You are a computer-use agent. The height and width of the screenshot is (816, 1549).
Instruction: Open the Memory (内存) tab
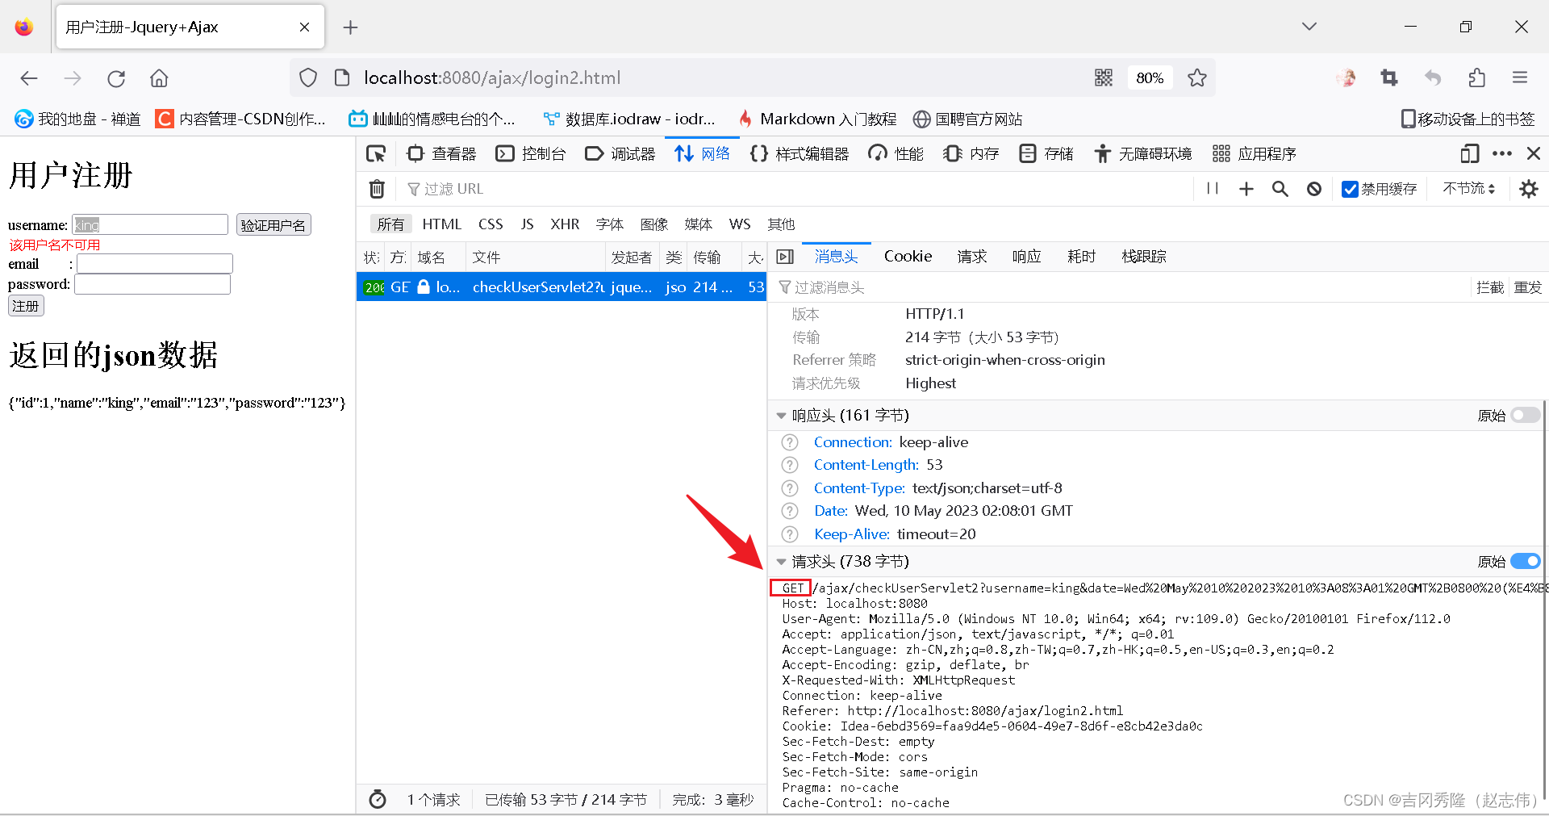pyautogui.click(x=971, y=153)
